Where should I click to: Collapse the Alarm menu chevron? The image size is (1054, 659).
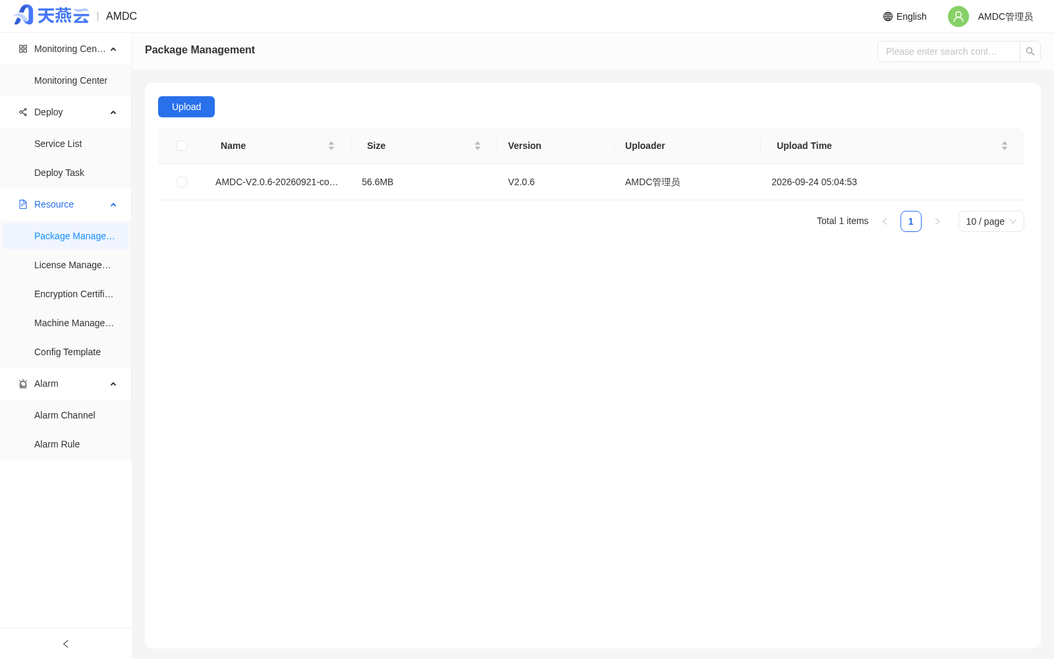pos(113,384)
